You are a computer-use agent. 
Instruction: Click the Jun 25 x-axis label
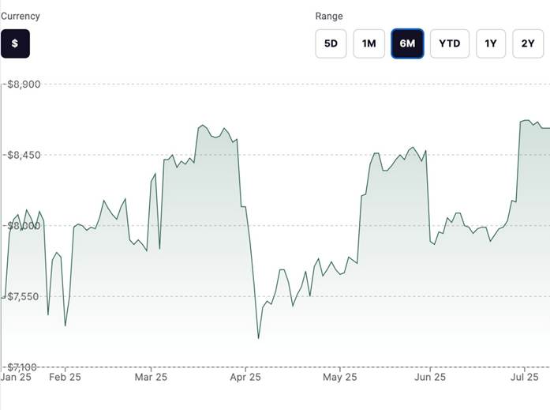click(x=431, y=378)
